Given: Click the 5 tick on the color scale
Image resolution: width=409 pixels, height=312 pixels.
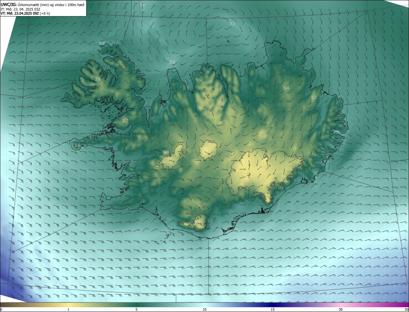Looking at the screenshot, I should click(x=136, y=310).
